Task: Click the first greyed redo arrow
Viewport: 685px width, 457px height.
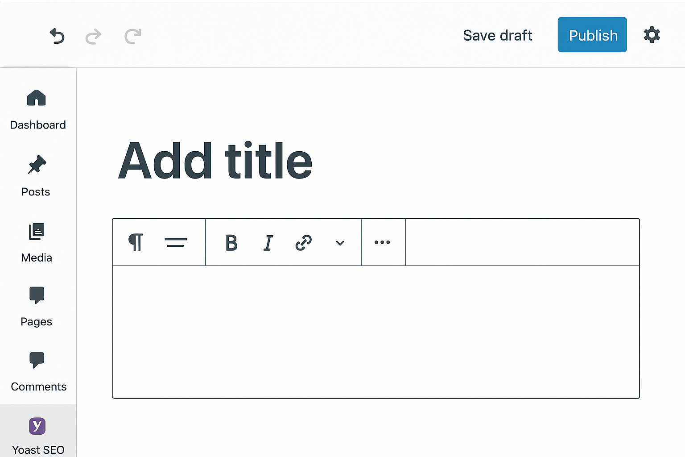Action: coord(93,36)
